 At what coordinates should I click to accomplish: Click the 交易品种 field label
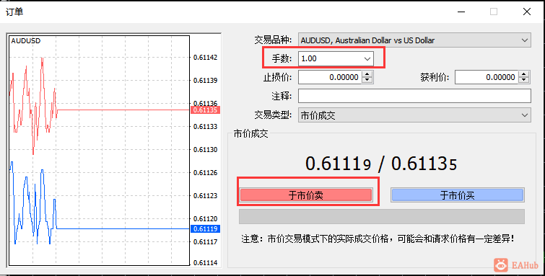(273, 40)
